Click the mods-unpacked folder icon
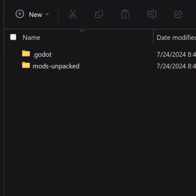This screenshot has height=196, width=196. pyautogui.click(x=26, y=65)
